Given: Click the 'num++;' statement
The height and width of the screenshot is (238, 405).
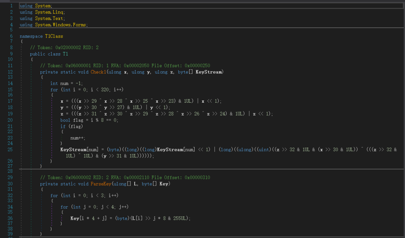Looking at the screenshot, I should tap(78, 138).
